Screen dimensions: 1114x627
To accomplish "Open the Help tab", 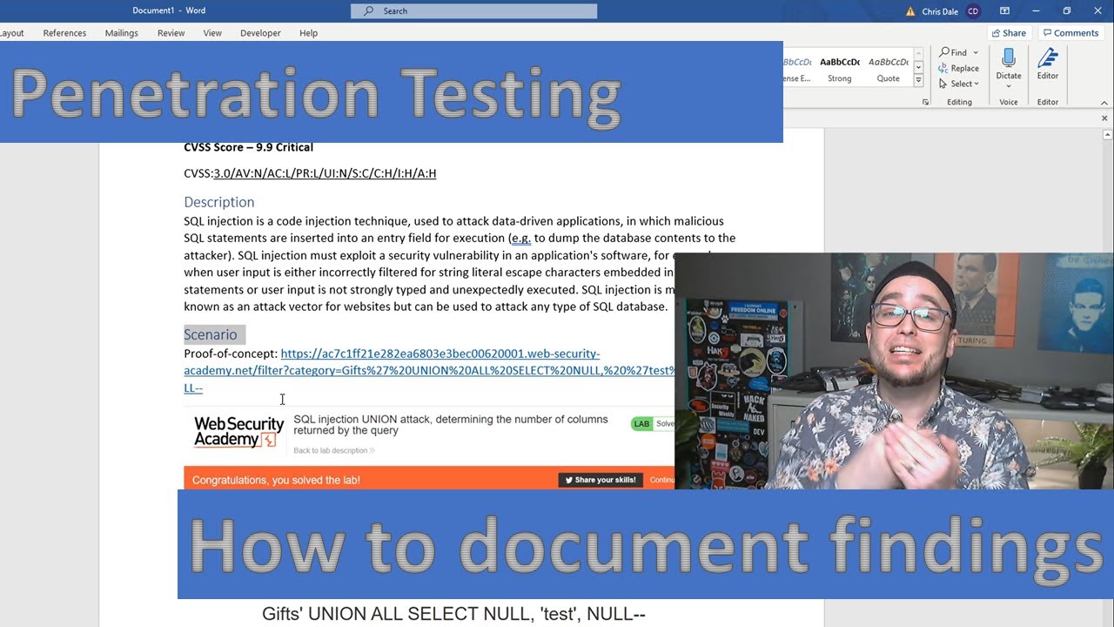I will click(308, 33).
